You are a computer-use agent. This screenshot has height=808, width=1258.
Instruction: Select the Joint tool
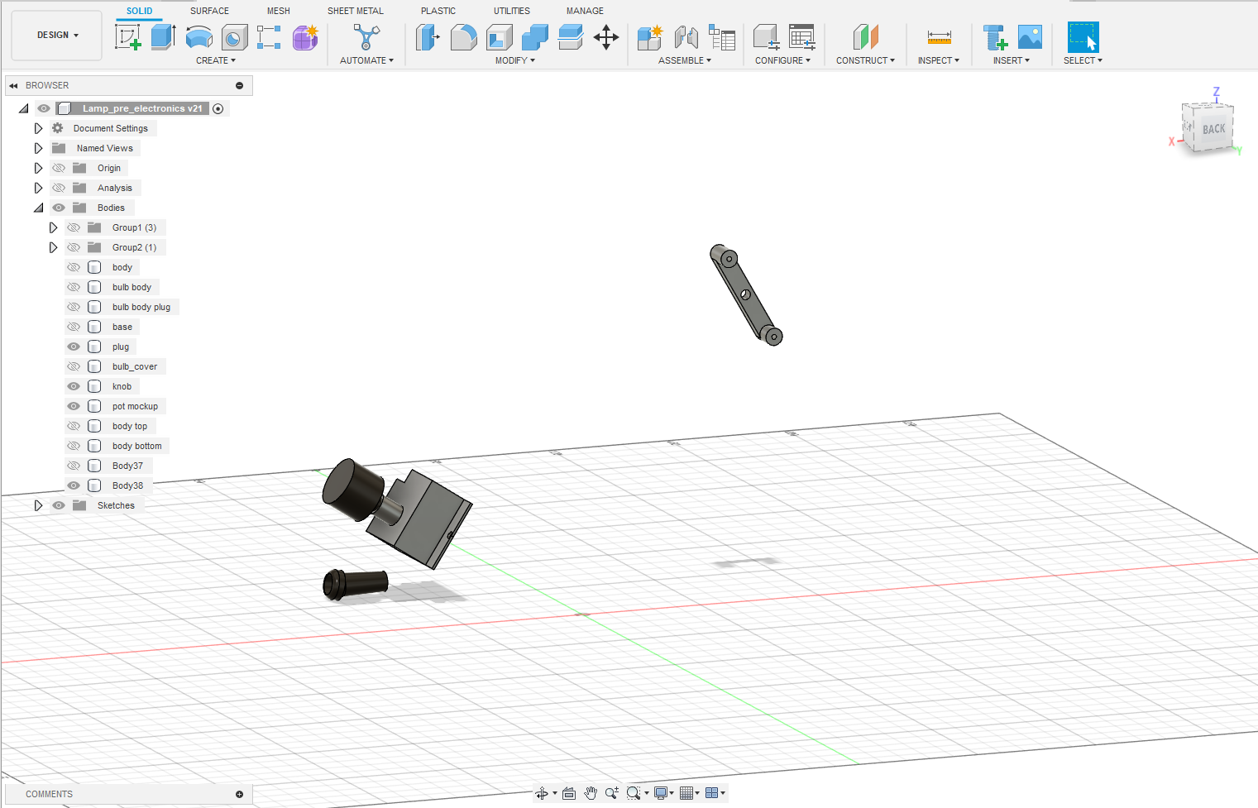click(686, 37)
